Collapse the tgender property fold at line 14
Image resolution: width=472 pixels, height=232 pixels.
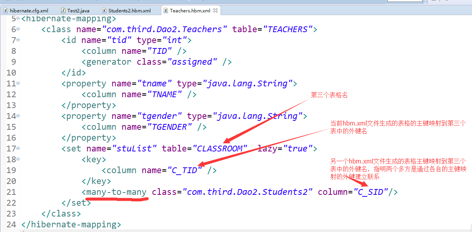pyautogui.click(x=18, y=116)
